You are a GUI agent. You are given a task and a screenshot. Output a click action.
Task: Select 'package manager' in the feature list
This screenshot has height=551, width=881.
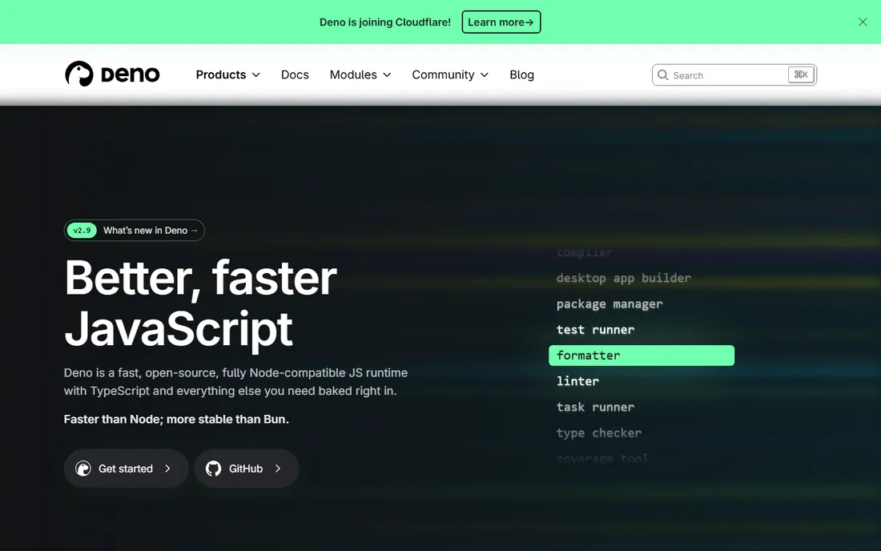coord(609,304)
